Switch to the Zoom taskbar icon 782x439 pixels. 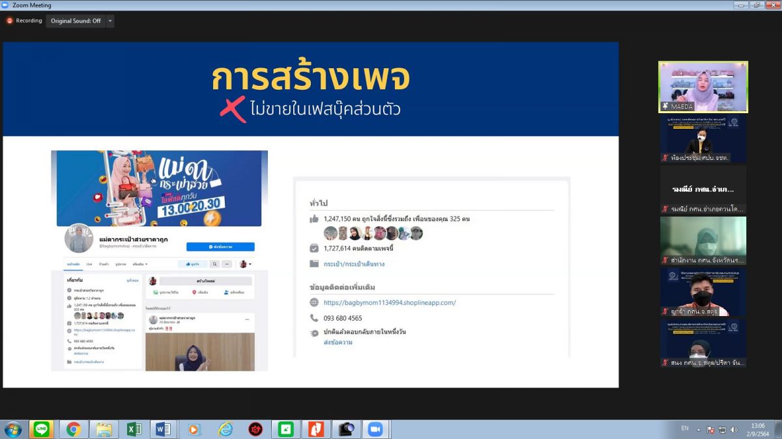[375, 429]
